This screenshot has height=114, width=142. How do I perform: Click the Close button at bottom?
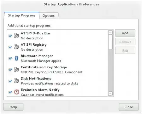[x=129, y=107]
